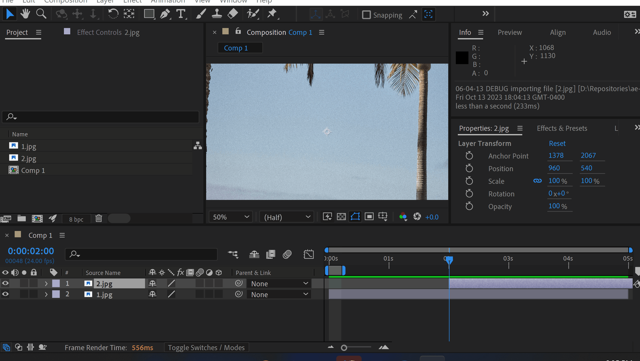
Task: Open the 50% magnification dropdown
Action: 231,217
